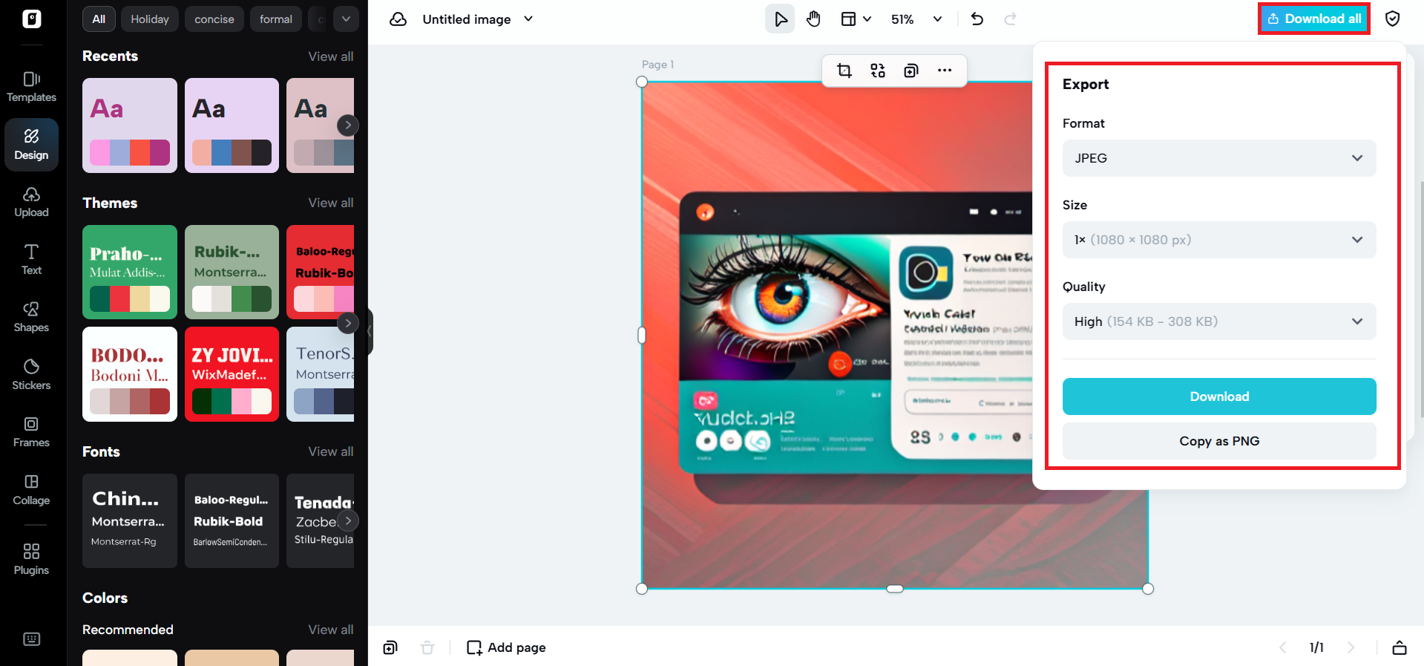The width and height of the screenshot is (1424, 666).
Task: Click View all next to Recents
Action: click(x=331, y=56)
